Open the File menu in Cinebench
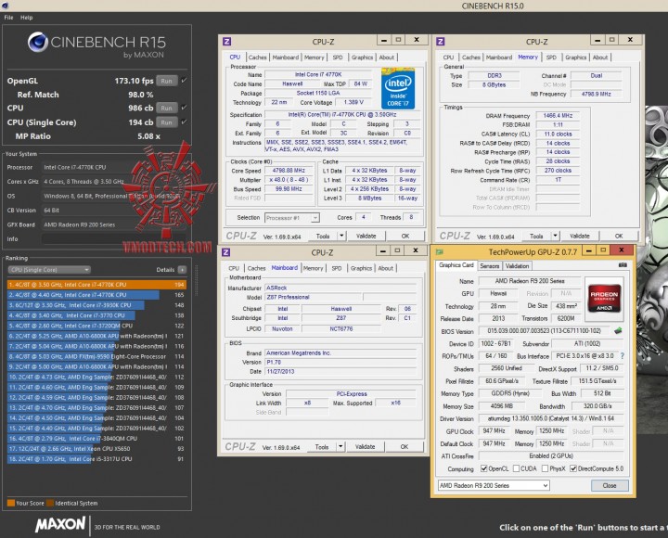The height and width of the screenshot is (538, 668). [8, 18]
